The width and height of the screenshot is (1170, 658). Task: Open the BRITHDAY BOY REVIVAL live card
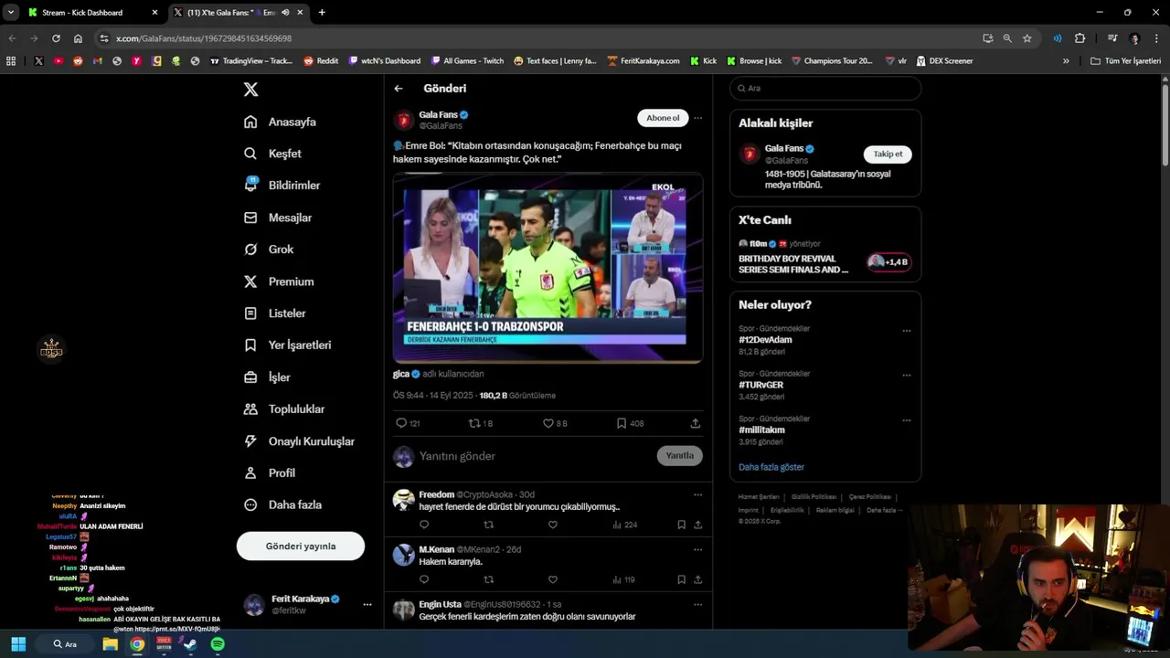click(825, 257)
